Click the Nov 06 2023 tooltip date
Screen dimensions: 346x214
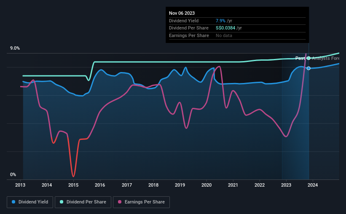(x=182, y=13)
